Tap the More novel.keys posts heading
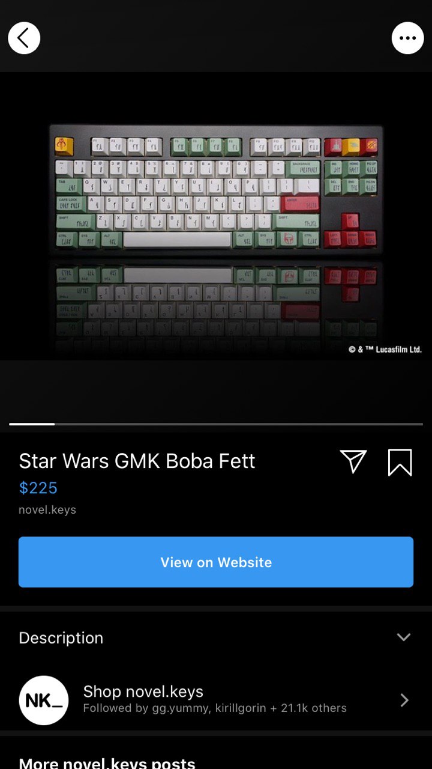432x769 pixels. click(107, 763)
